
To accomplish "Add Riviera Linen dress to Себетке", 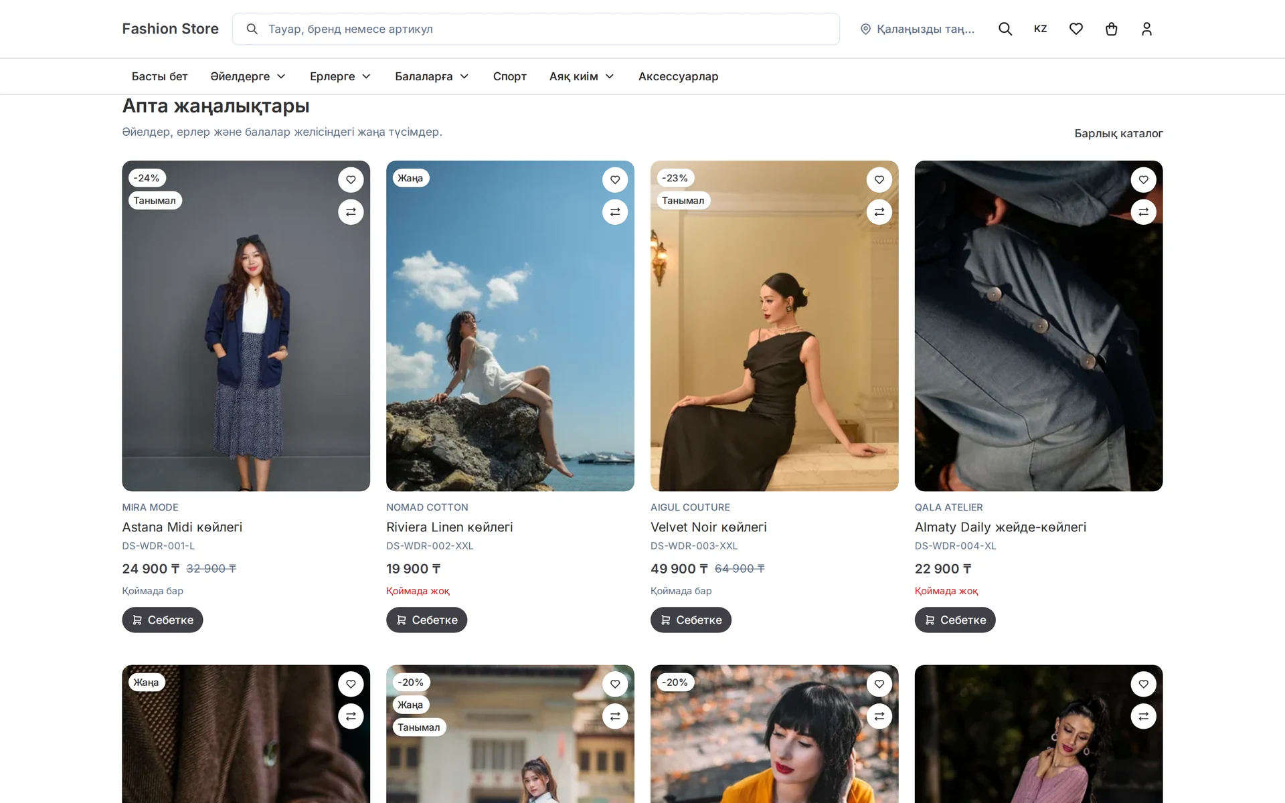I will 426,620.
